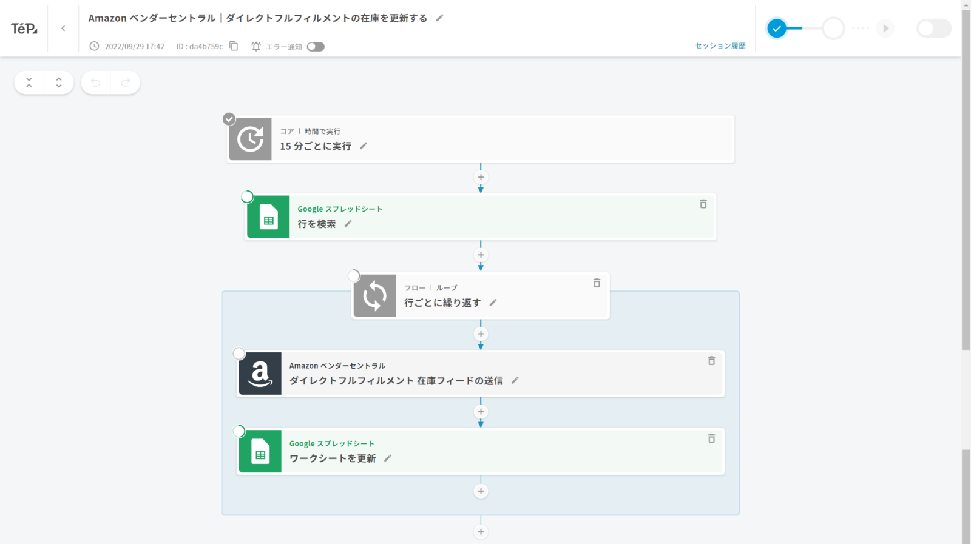The width and height of the screenshot is (971, 544).
Task: Click the loop arrows icon
Action: point(375,296)
